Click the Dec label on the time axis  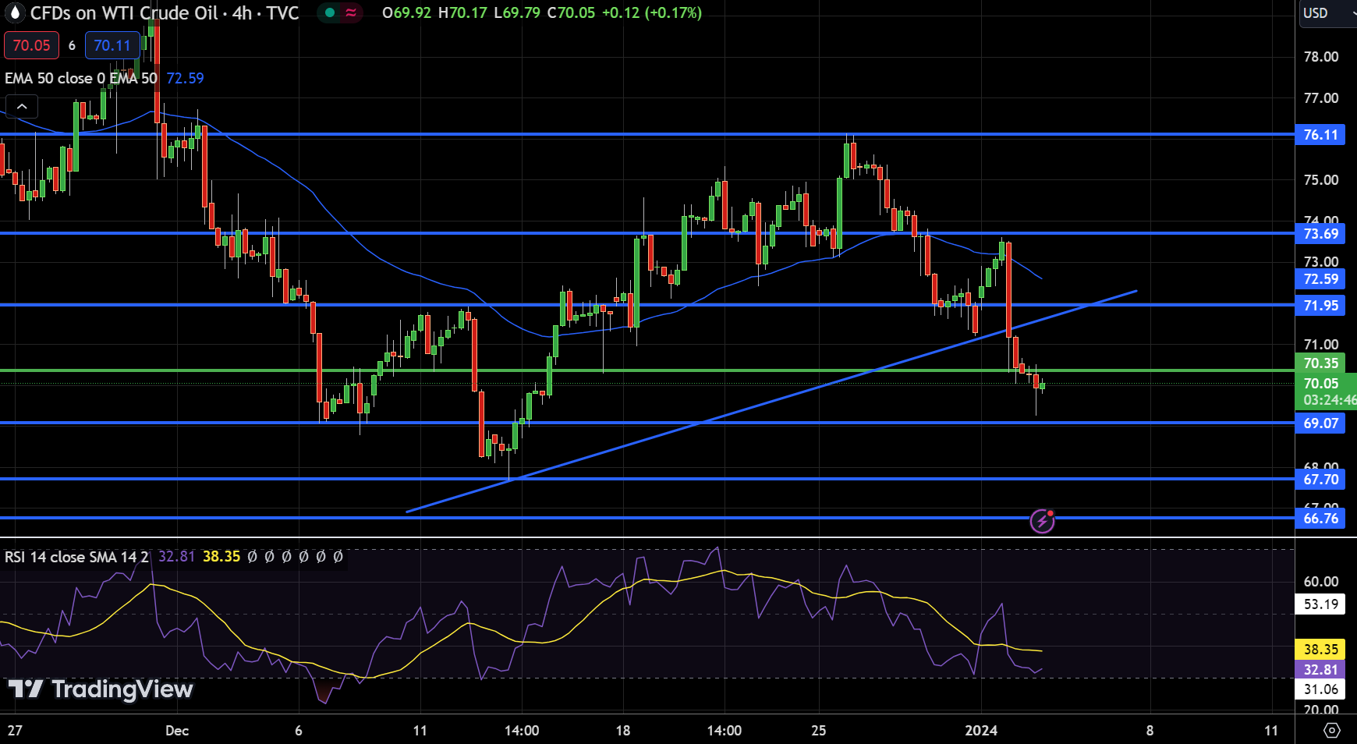tap(177, 731)
